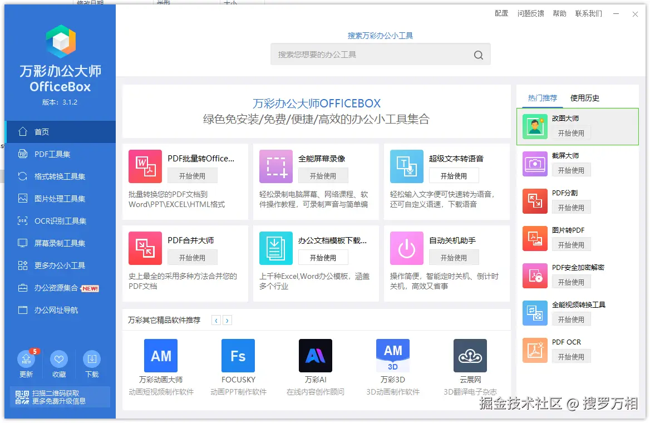This screenshot has width=650, height=423.
Task: Open 万彩3D icon
Action: 393,356
